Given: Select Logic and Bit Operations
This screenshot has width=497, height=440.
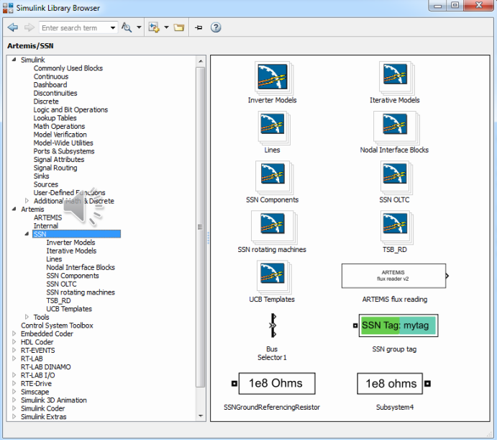Looking at the screenshot, I should click(70, 110).
